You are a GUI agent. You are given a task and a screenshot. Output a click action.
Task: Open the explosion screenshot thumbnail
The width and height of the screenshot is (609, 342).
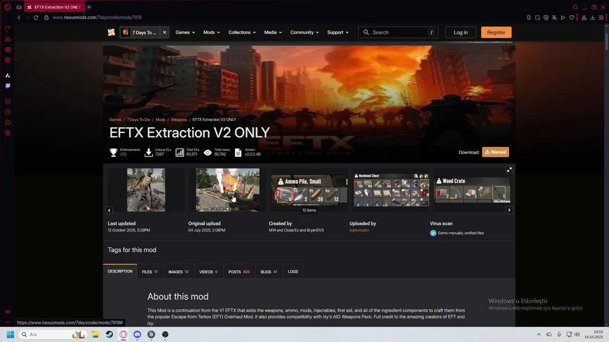[228, 190]
